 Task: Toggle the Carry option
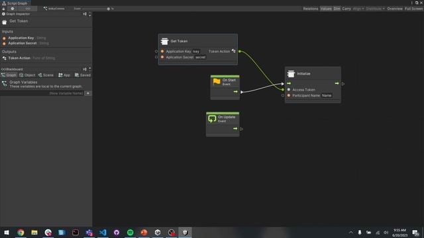tap(346, 9)
